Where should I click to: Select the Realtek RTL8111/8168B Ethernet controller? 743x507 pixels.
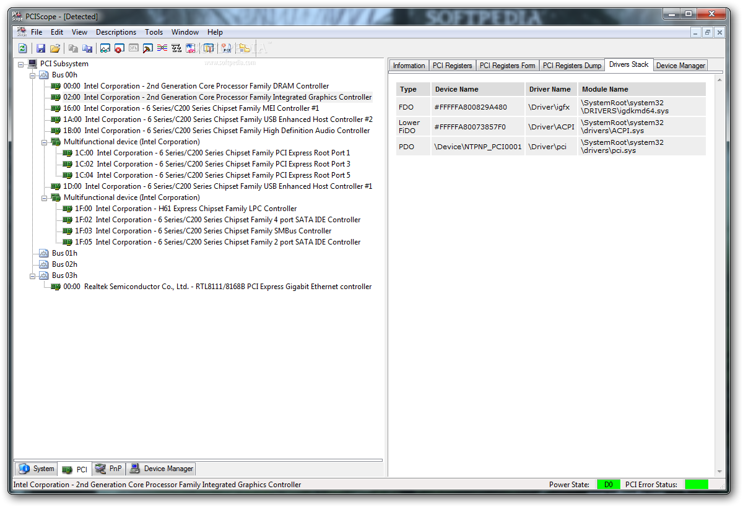(217, 287)
